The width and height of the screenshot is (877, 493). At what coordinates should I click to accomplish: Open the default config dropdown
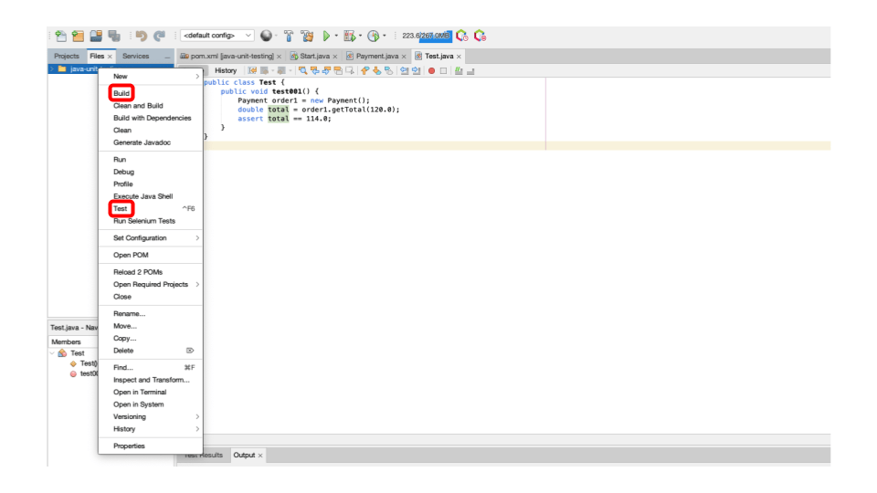point(216,36)
